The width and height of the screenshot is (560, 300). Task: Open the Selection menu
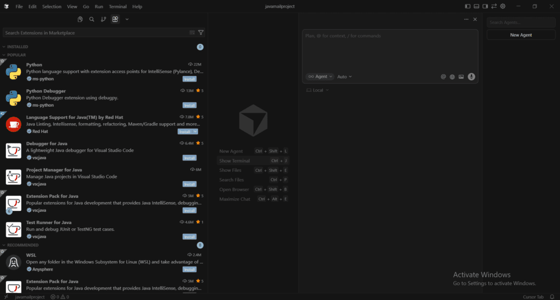(x=52, y=7)
